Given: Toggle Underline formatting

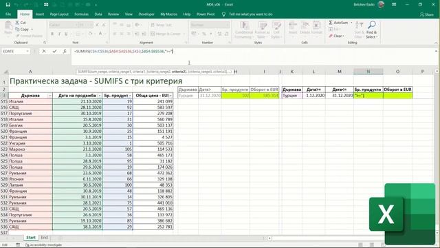Looking at the screenshot, I should 66,34.
